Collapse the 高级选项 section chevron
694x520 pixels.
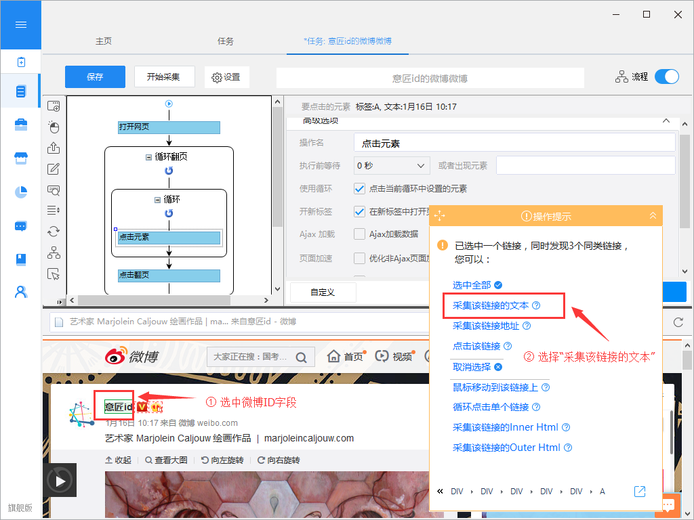pos(666,121)
